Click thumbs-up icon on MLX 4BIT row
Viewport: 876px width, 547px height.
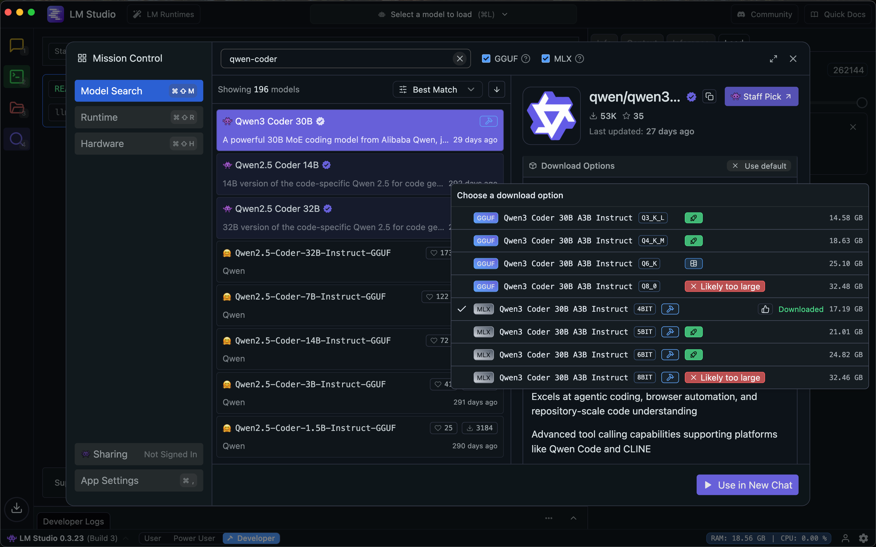click(765, 309)
